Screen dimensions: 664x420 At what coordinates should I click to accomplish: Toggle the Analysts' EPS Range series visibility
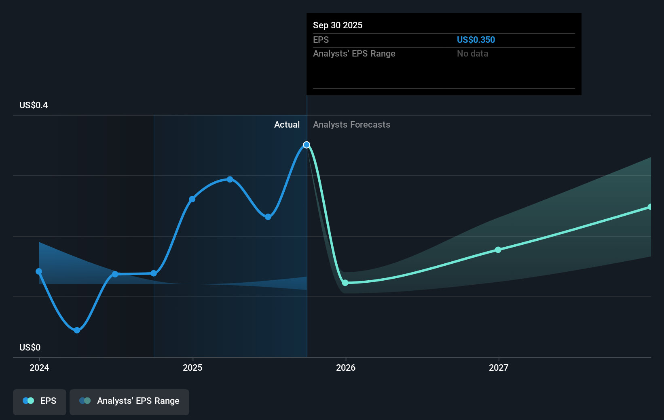(x=129, y=402)
